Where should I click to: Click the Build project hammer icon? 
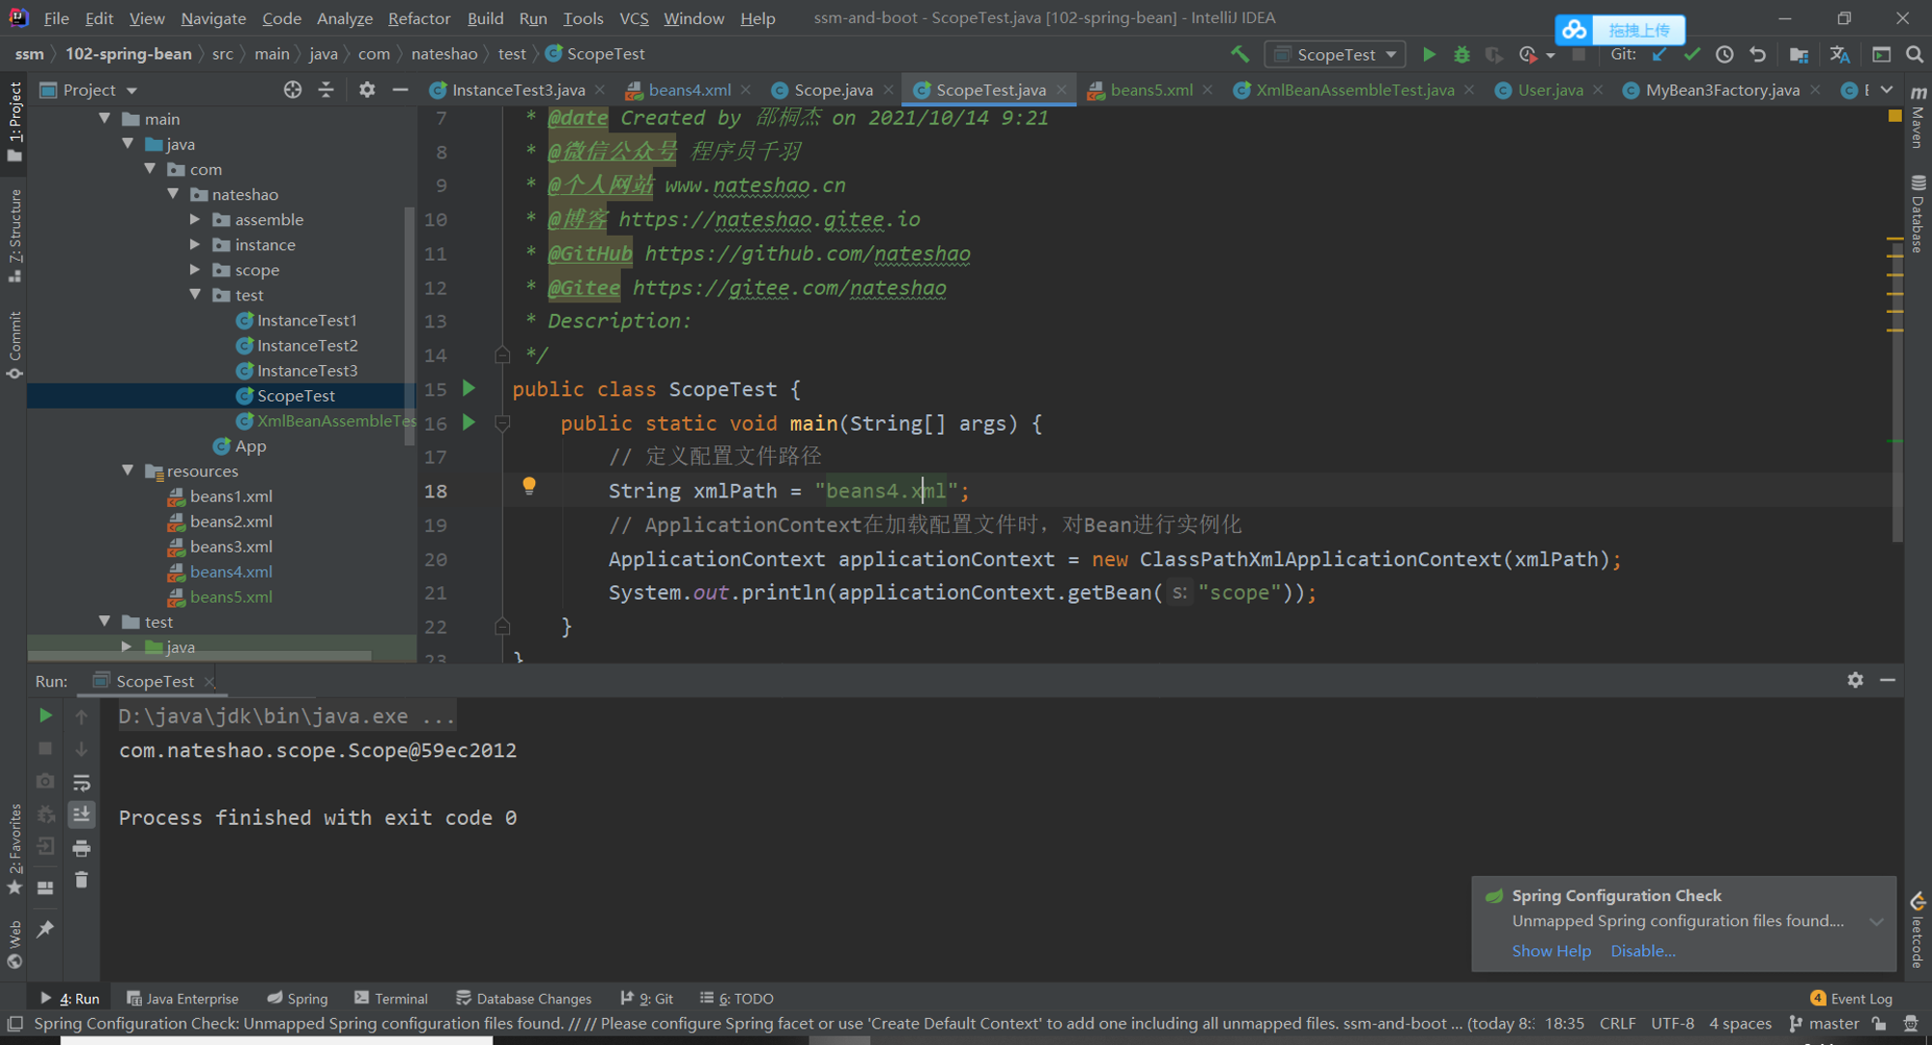[x=1240, y=54]
